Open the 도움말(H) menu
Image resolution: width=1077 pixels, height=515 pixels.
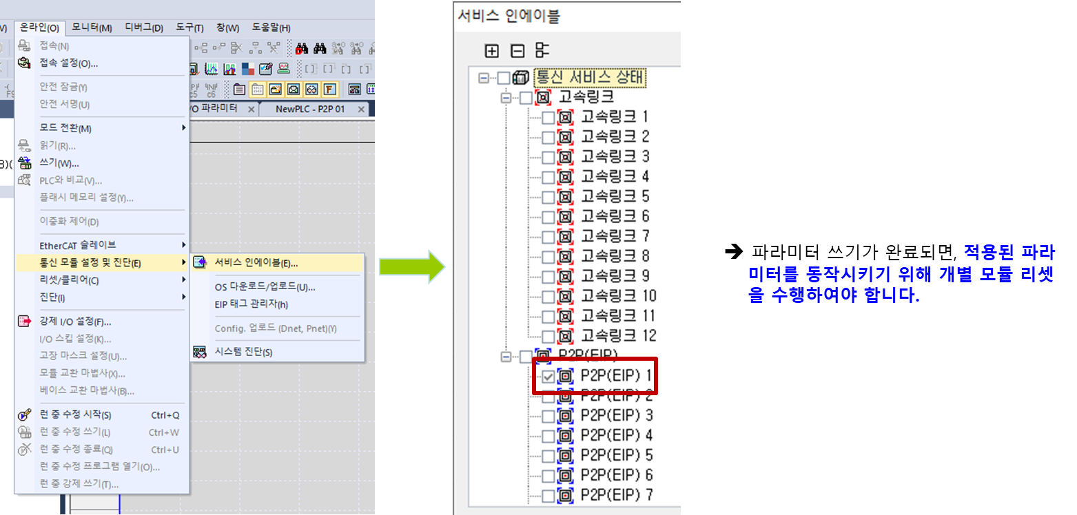(271, 28)
